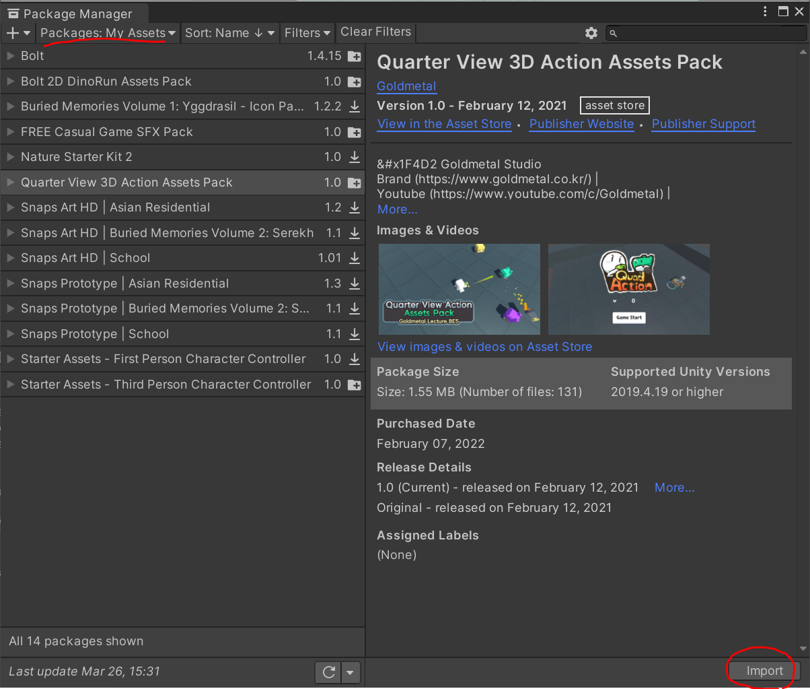
Task: Open the Filters dropdown
Action: click(307, 33)
